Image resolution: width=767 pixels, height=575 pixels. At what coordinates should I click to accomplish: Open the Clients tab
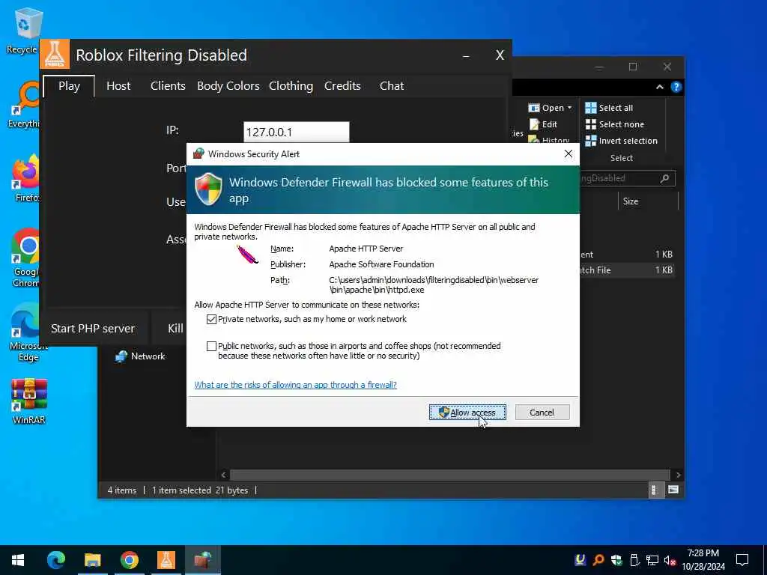[x=168, y=86]
